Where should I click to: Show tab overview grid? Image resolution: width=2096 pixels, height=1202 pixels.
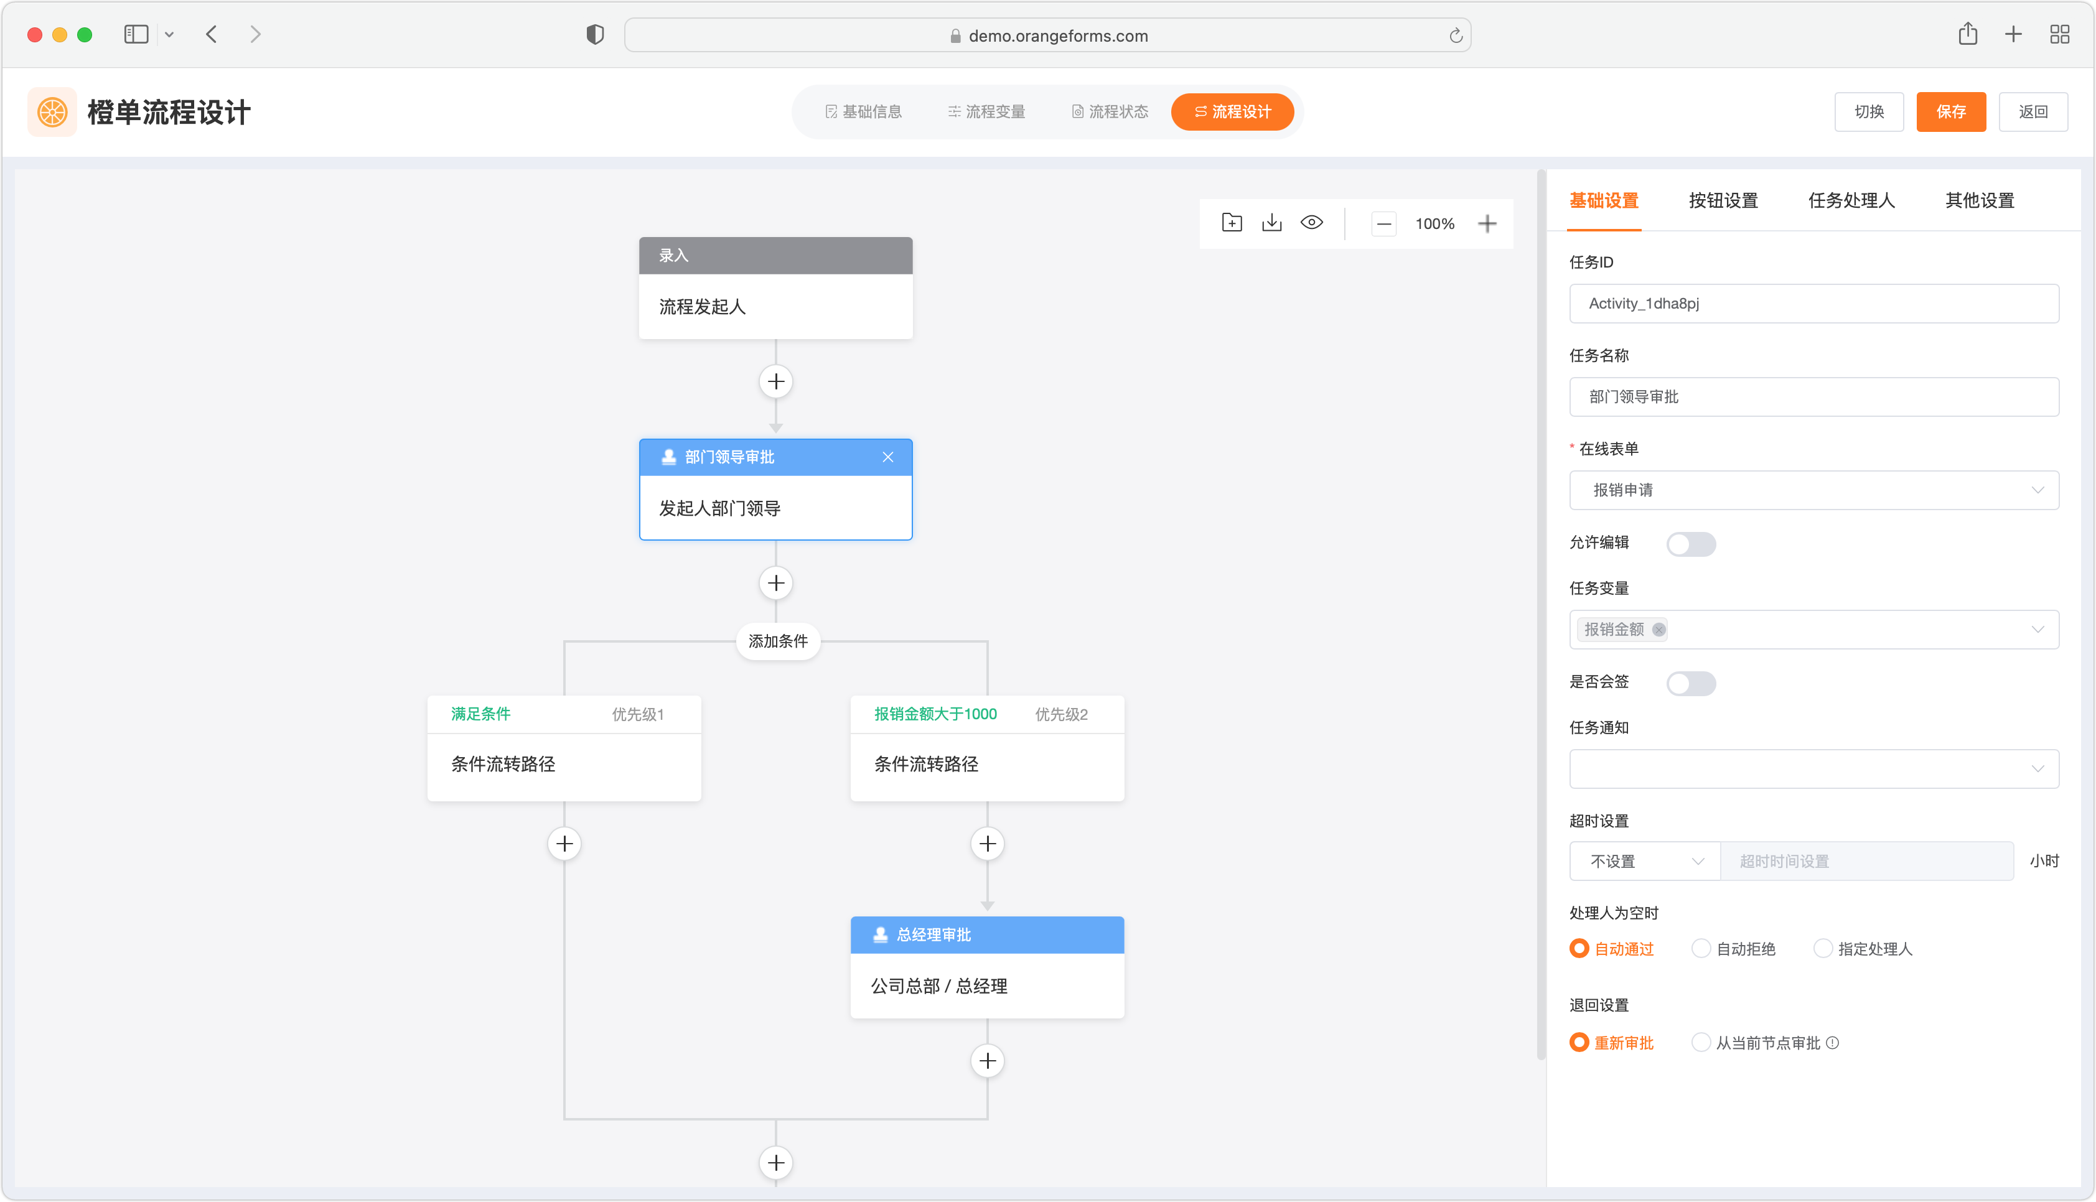tap(2059, 35)
